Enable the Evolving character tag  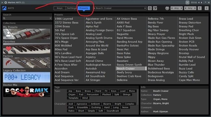pyautogui.click(x=96, y=108)
